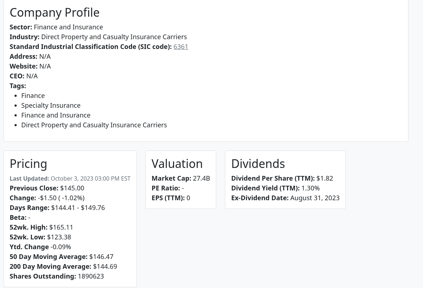This screenshot has height=288, width=423.
Task: Click the Last Updated timestamp
Action: pos(90,178)
